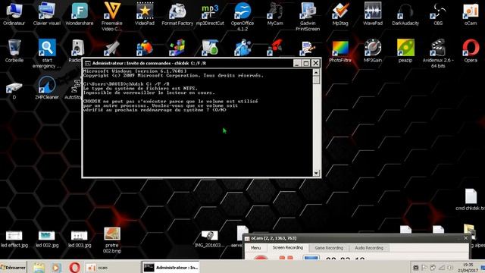Select the Gadwin PrintScreen icon

click(308, 16)
